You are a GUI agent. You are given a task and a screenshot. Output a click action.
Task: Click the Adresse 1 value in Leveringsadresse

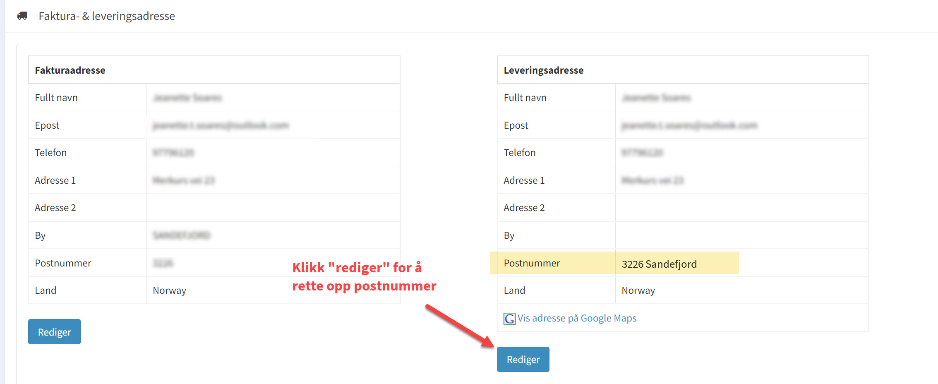[652, 180]
